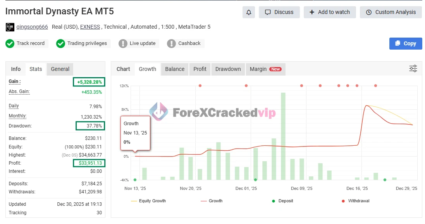Open the Custom Analysis button
The image size is (425, 224).
coord(391,12)
